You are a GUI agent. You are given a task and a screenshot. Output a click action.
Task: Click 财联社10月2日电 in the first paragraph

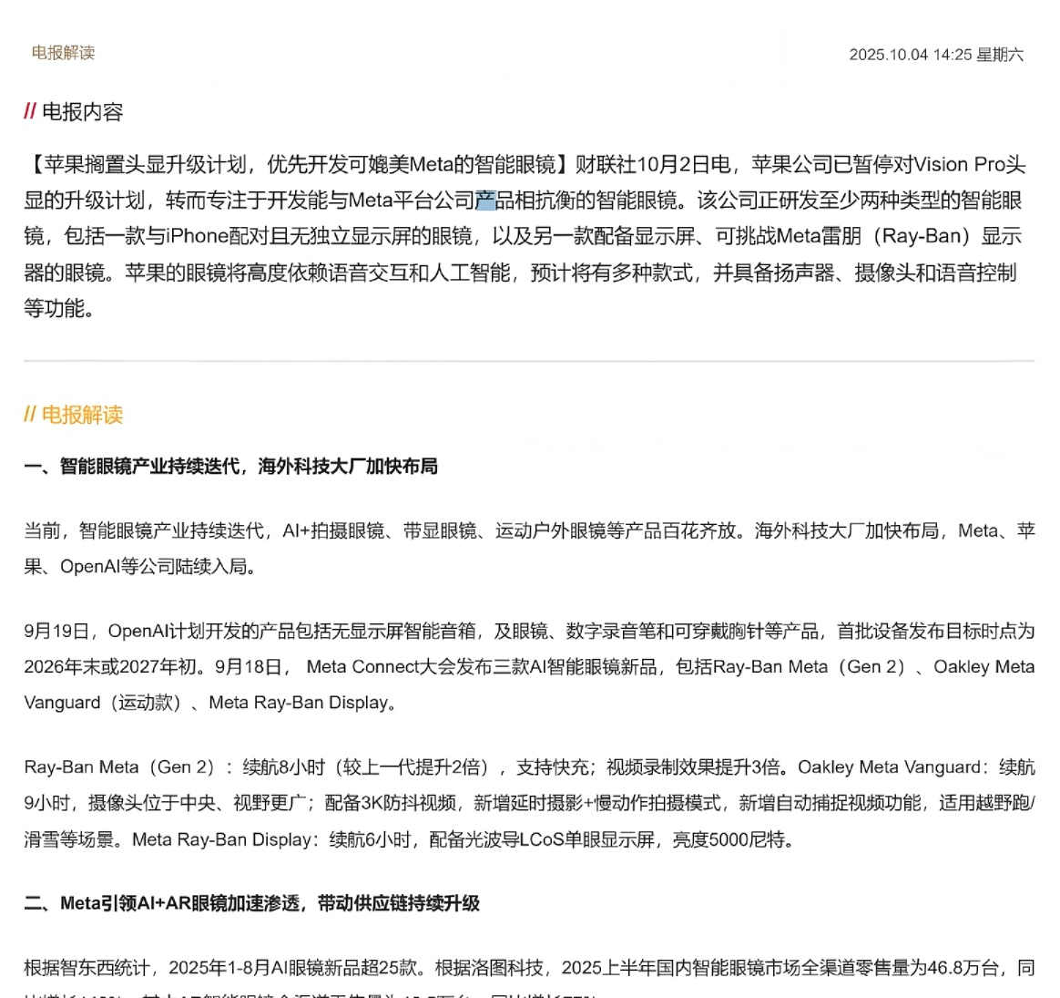click(653, 165)
